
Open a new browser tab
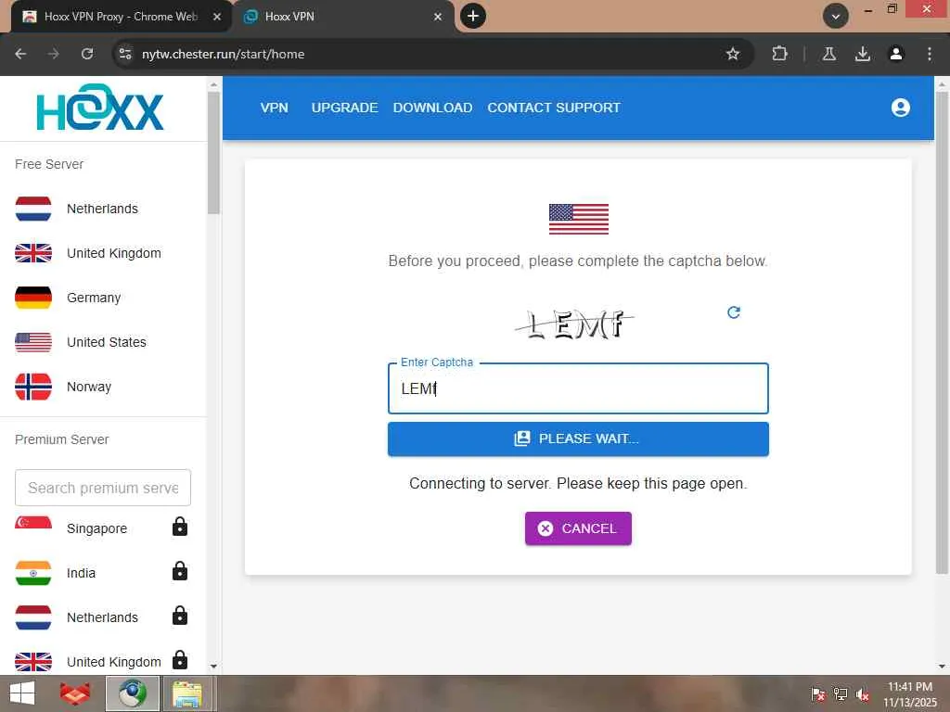click(473, 17)
